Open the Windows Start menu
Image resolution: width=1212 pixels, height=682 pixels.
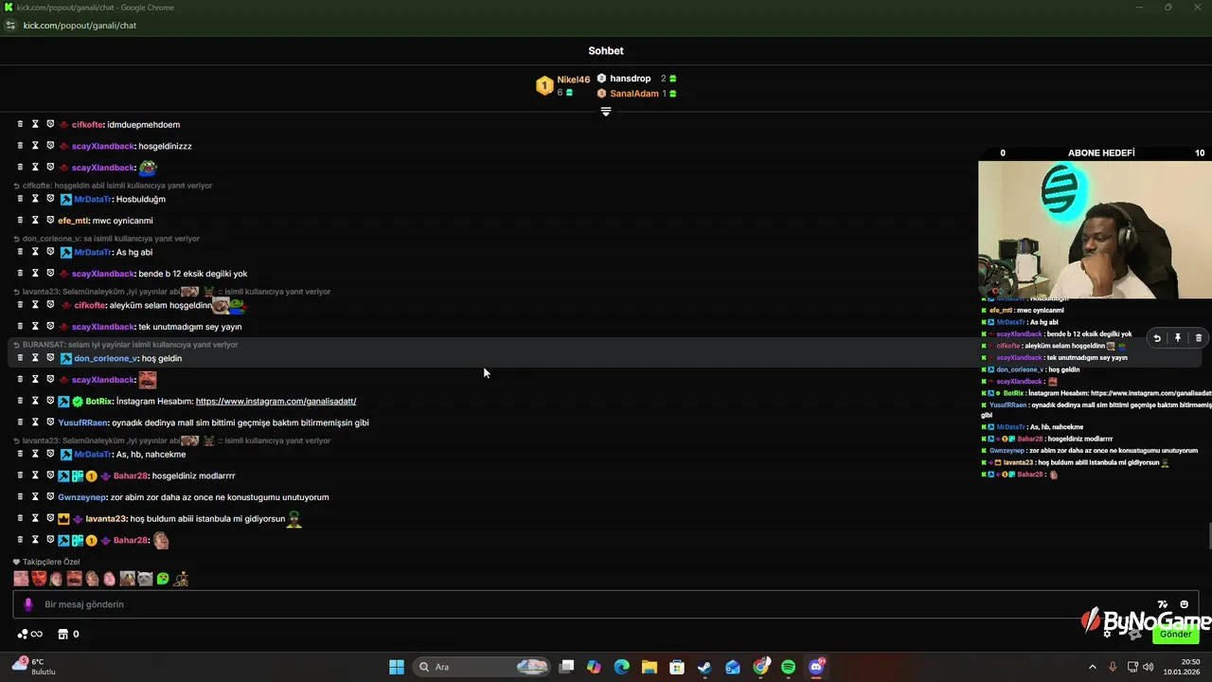coord(397,667)
